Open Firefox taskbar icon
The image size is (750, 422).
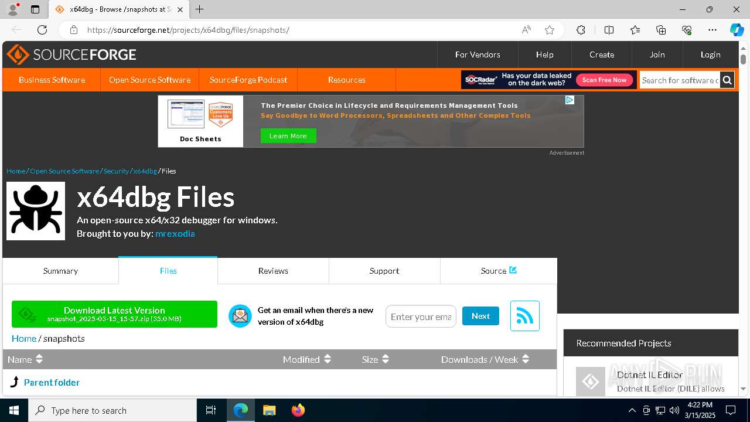tap(298, 410)
